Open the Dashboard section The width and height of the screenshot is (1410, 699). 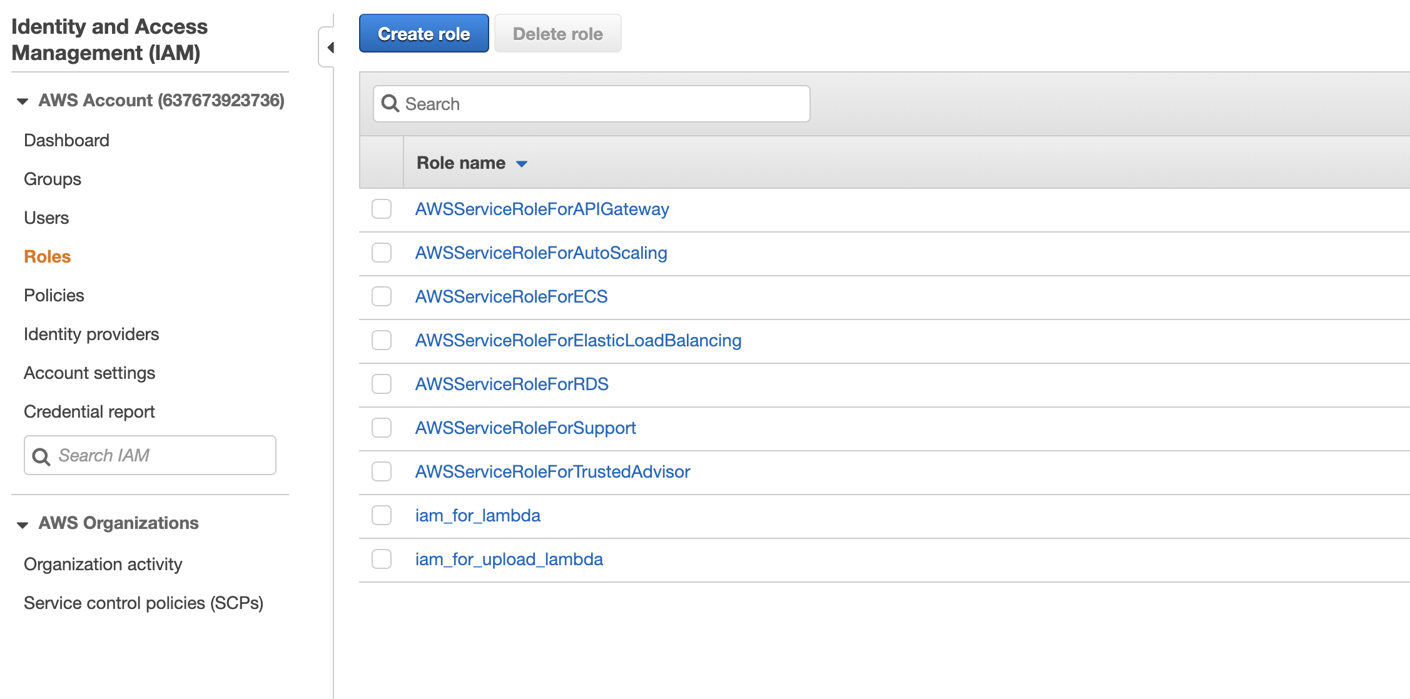point(66,140)
